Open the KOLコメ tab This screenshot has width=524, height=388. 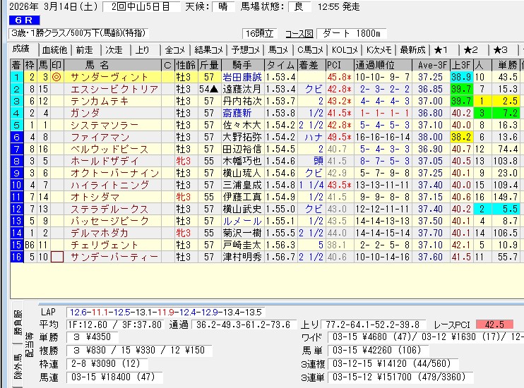[x=345, y=49]
